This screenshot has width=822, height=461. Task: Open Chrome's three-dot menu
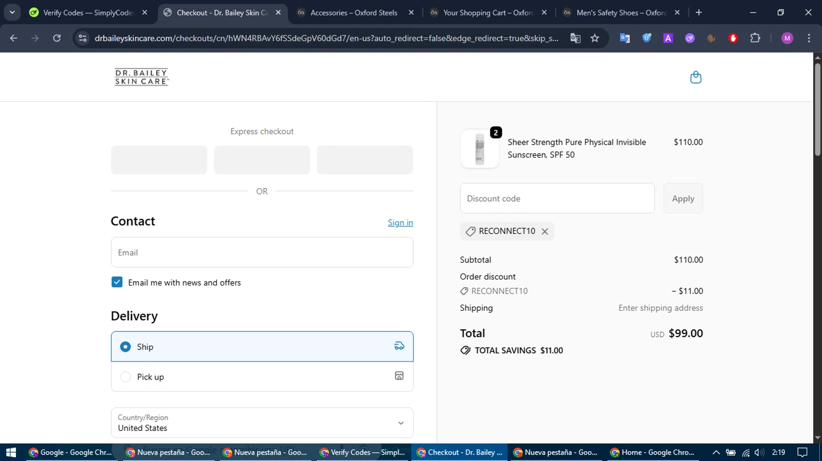coord(809,38)
